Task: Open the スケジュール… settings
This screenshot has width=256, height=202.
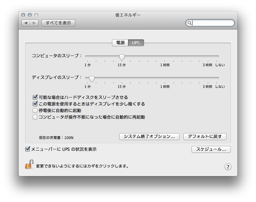Action: point(211,149)
